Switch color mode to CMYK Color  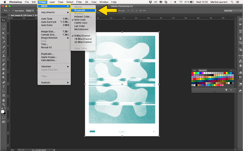[x=81, y=23]
